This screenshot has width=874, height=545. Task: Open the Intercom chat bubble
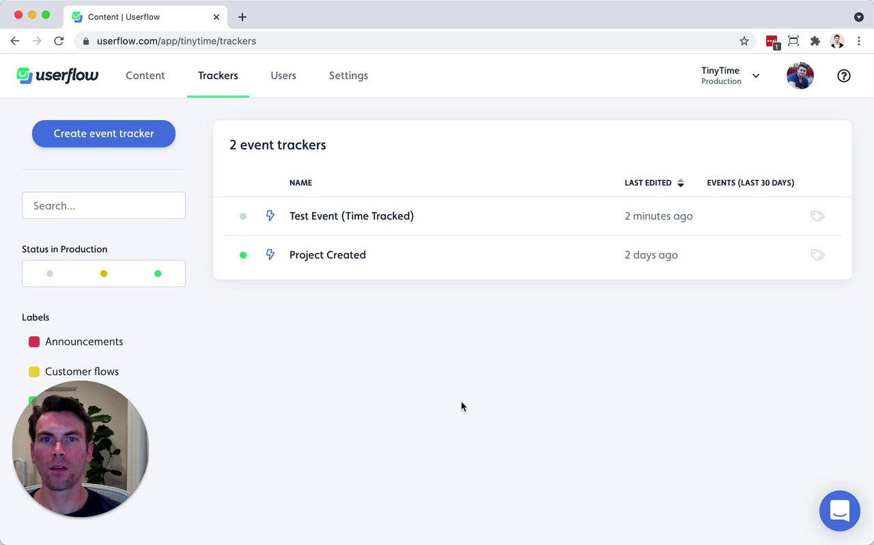pyautogui.click(x=839, y=510)
